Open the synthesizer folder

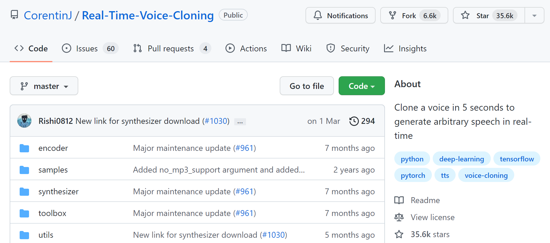point(58,192)
